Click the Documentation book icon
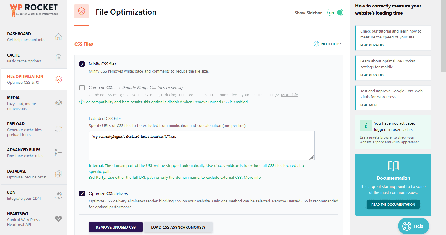This screenshot has height=235, width=446. [393, 166]
